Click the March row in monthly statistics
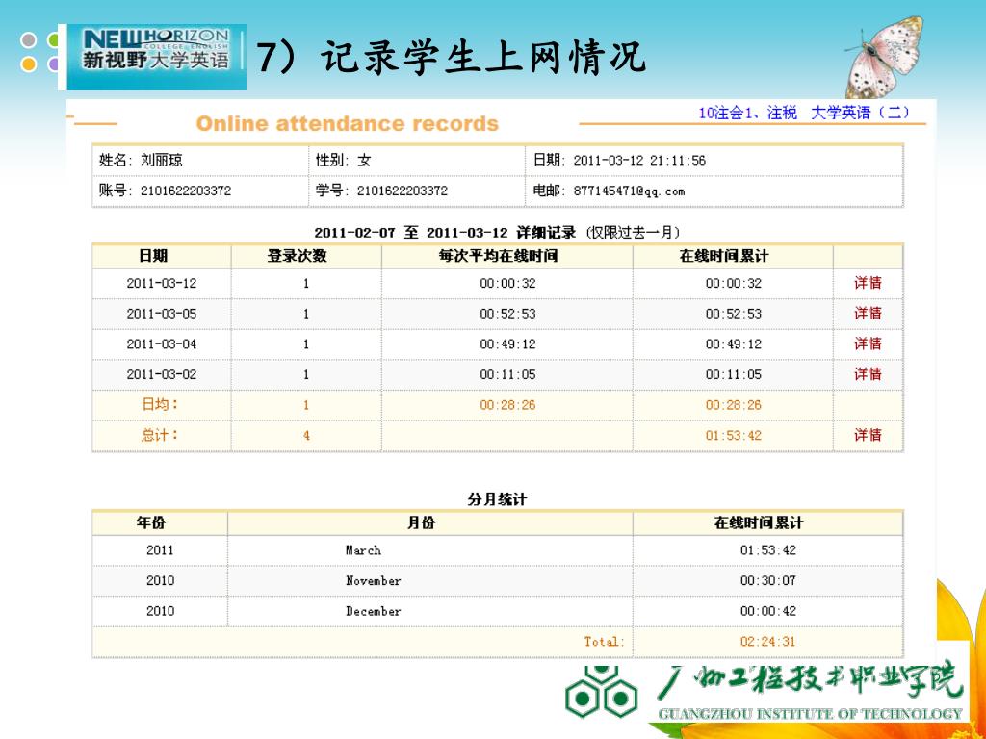The height and width of the screenshot is (739, 986). (498, 550)
